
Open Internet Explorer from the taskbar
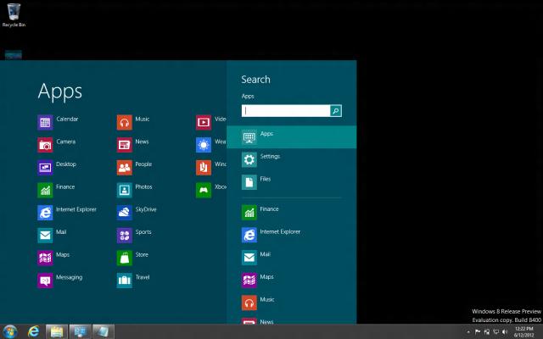(34, 331)
